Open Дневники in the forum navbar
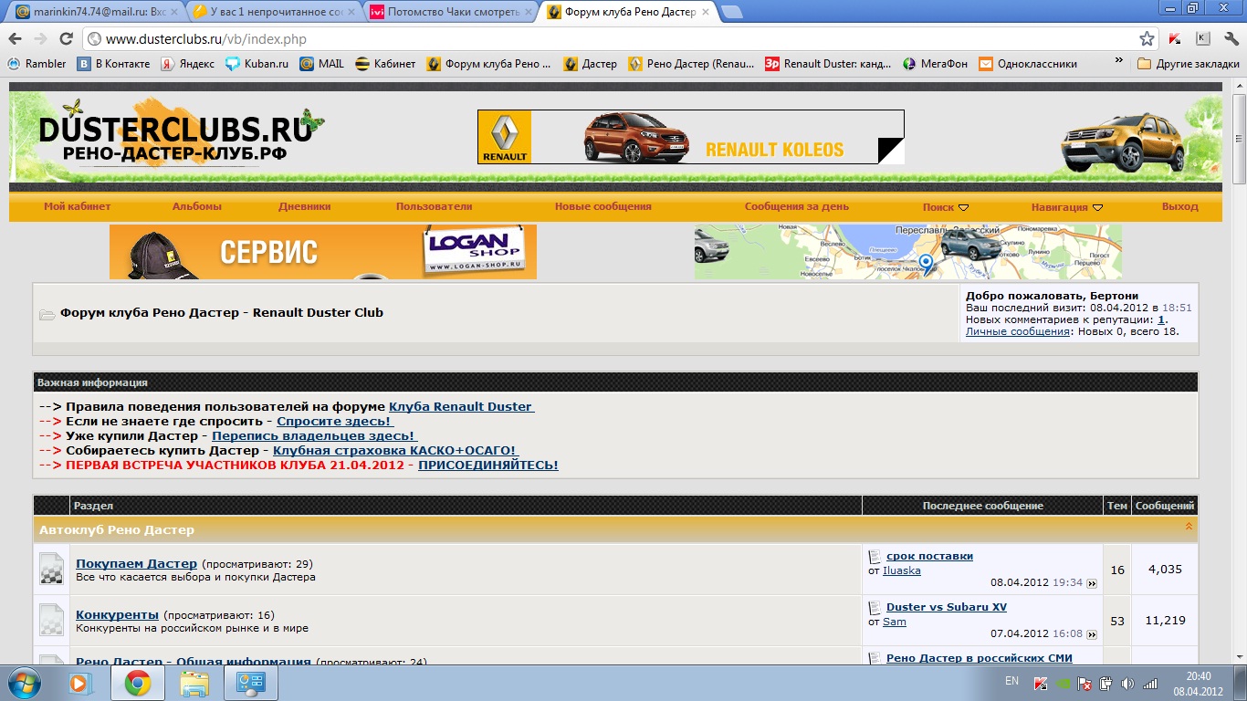 pos(305,206)
